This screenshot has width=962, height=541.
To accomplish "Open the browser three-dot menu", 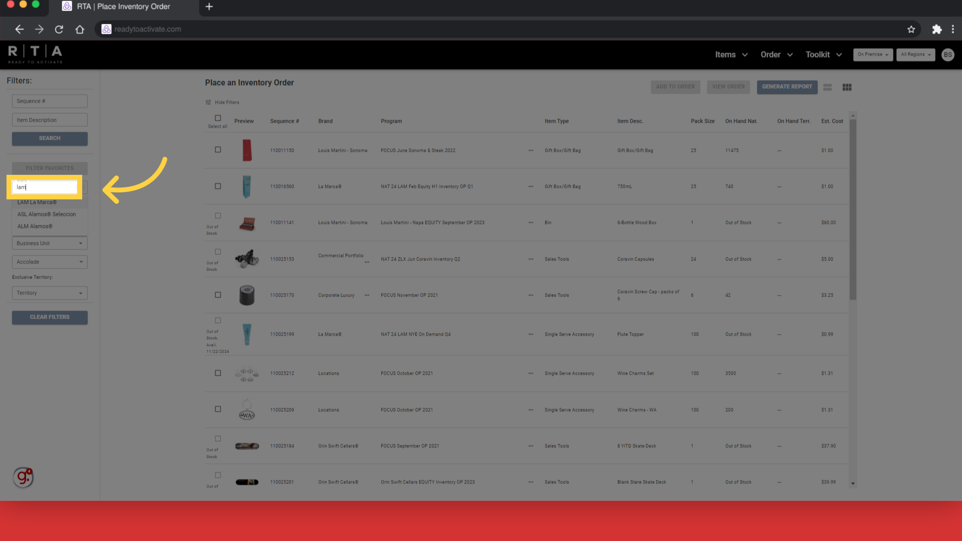I will point(953,29).
